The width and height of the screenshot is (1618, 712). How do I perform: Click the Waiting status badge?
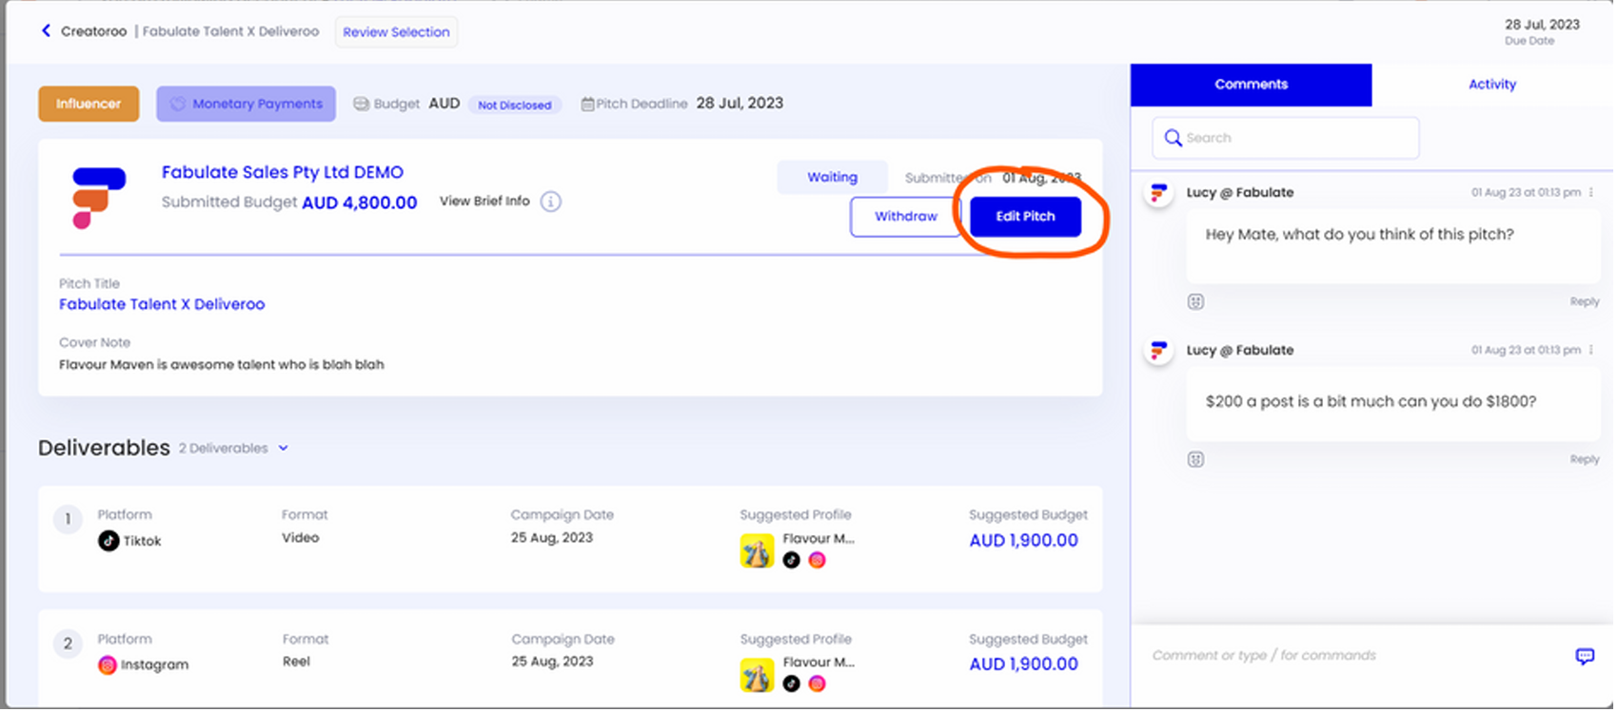click(x=832, y=178)
